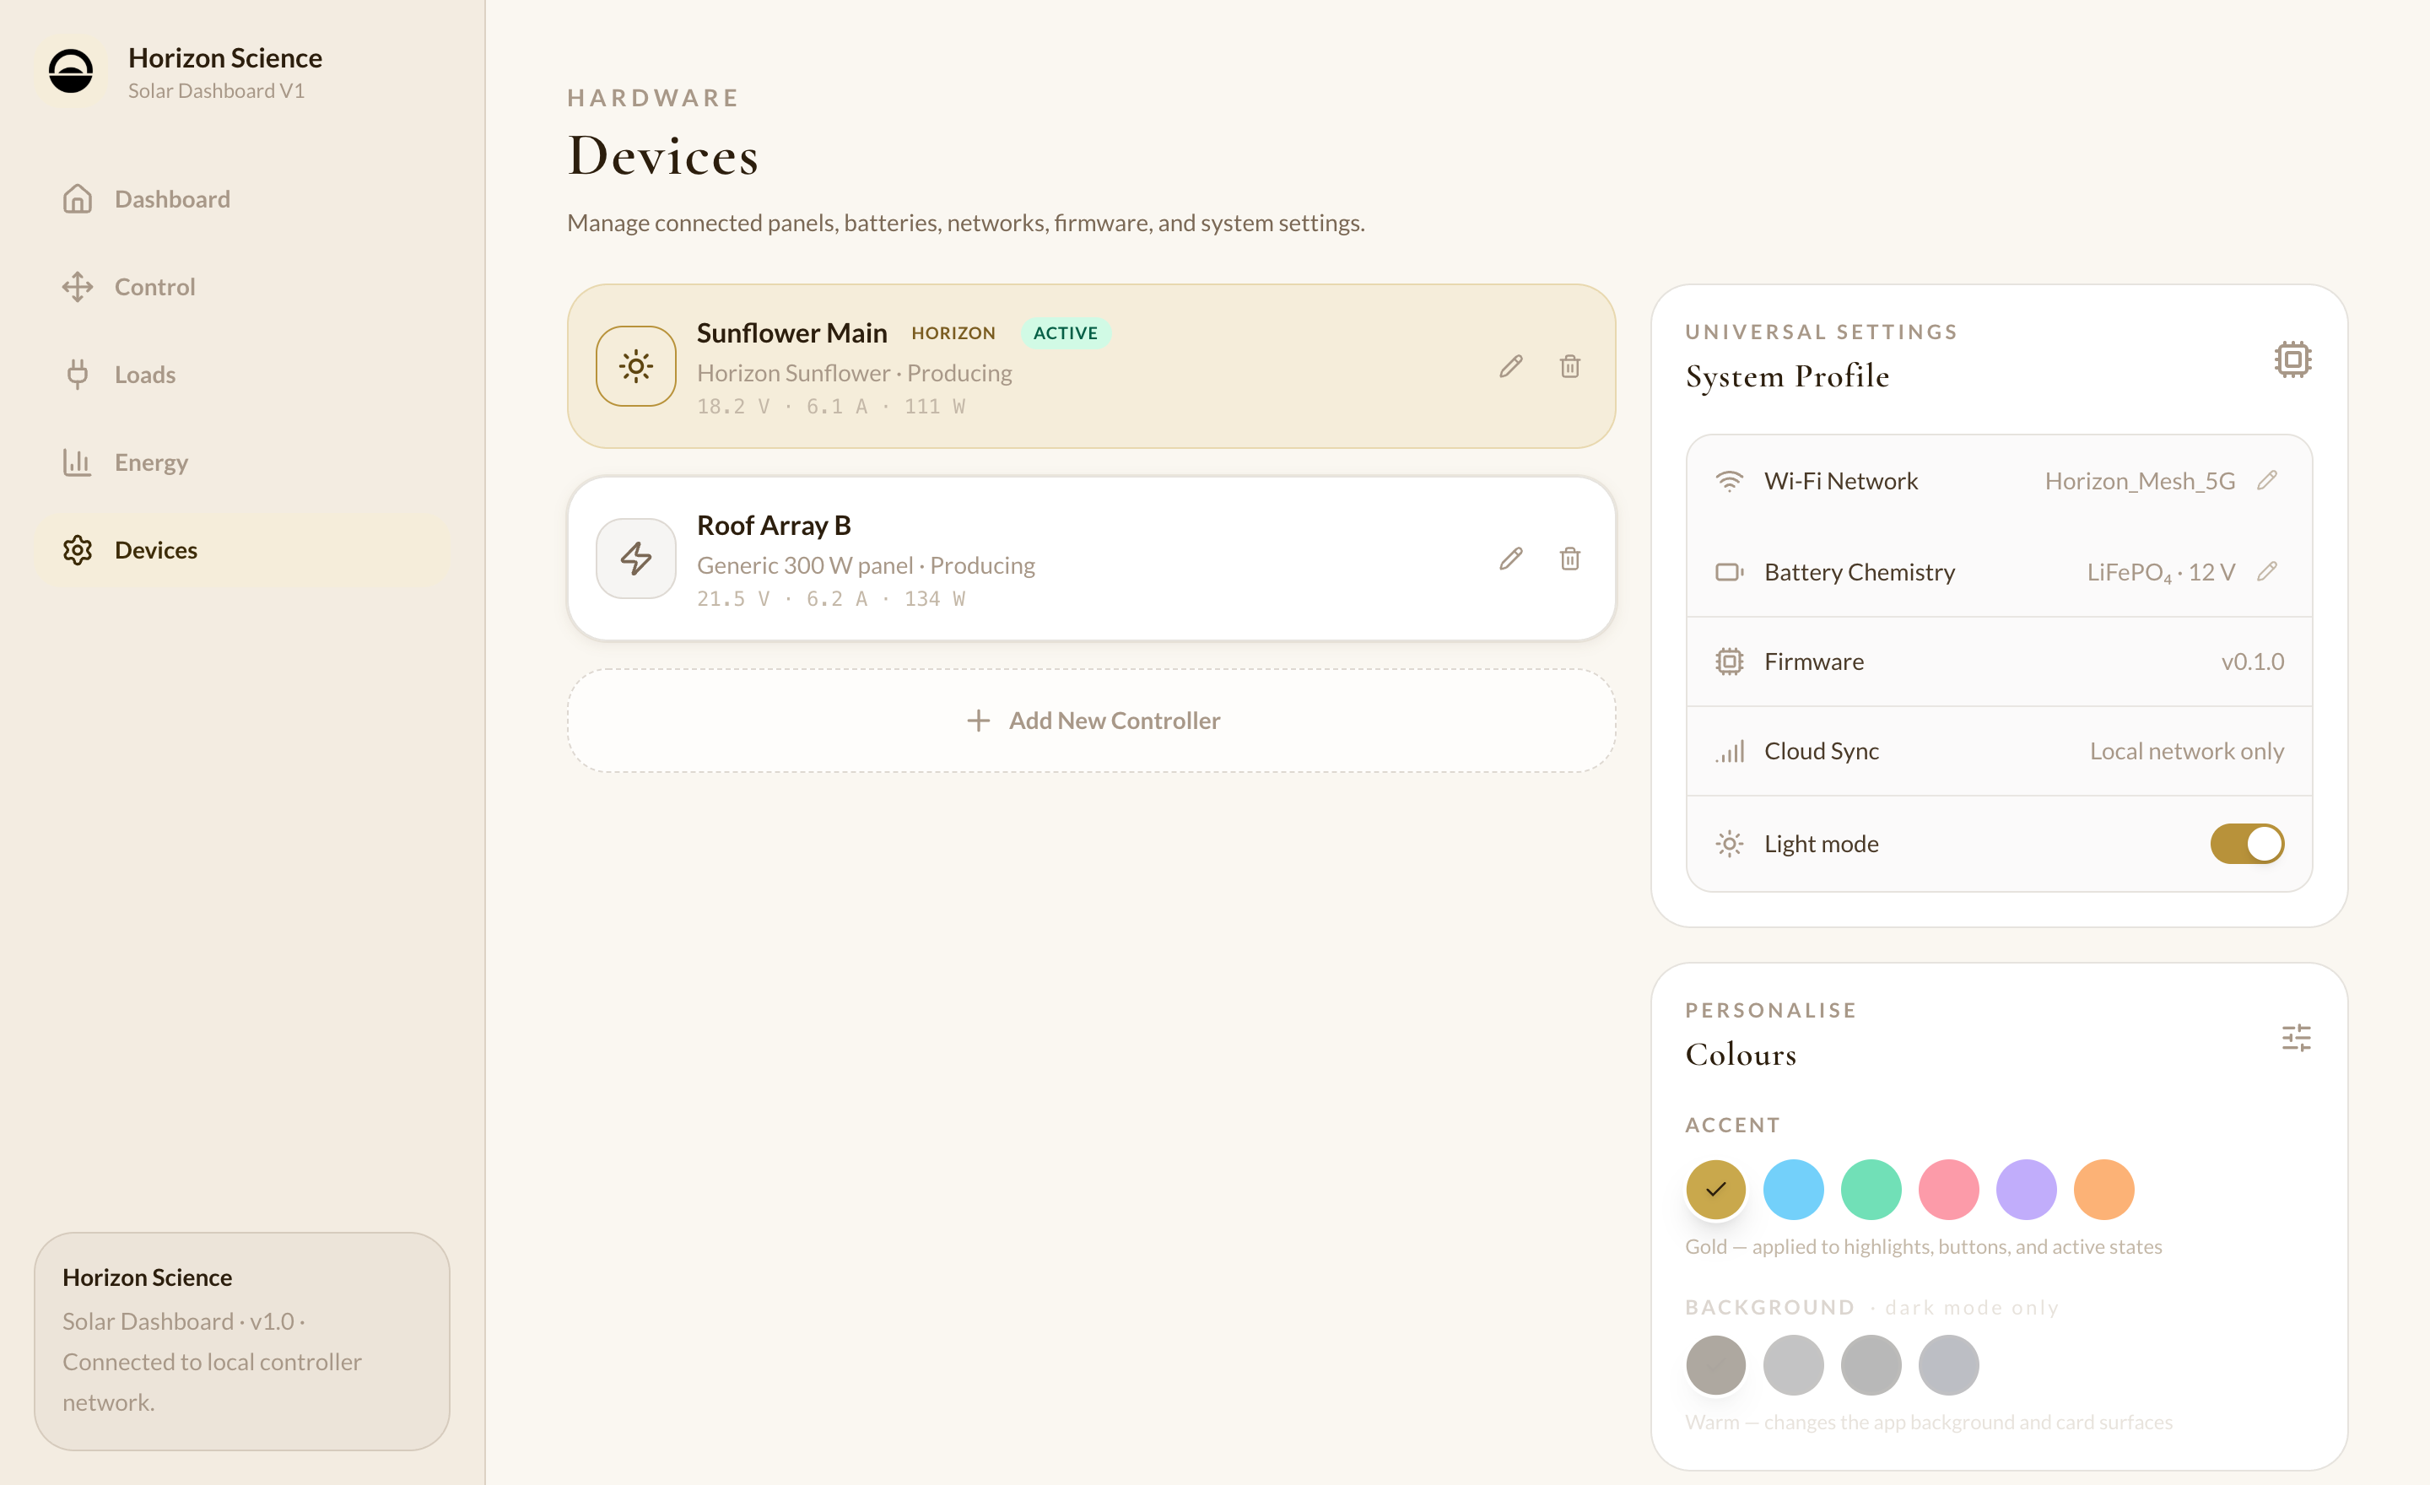
Task: Select the fourth background swatch
Action: click(1949, 1366)
